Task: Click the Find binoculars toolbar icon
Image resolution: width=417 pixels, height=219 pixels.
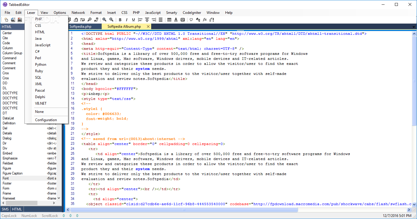Action: (89, 20)
